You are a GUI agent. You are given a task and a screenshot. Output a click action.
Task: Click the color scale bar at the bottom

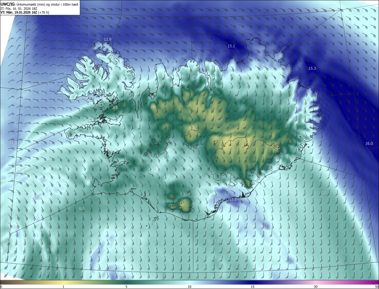(x=189, y=282)
